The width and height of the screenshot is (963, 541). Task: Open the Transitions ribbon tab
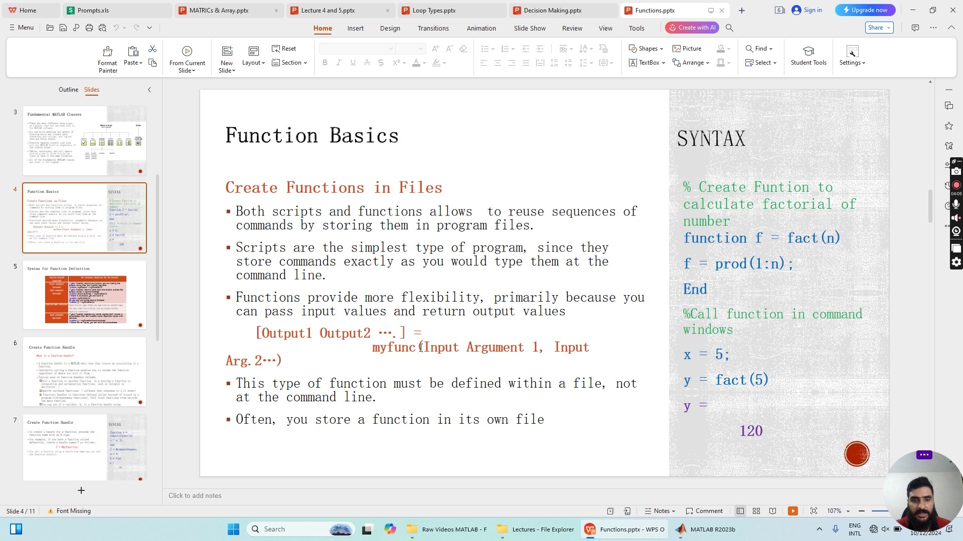(433, 28)
